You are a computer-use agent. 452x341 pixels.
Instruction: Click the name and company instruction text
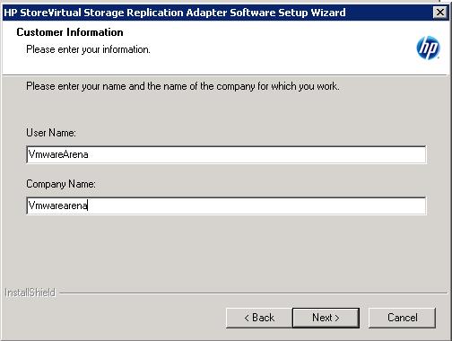(x=183, y=86)
